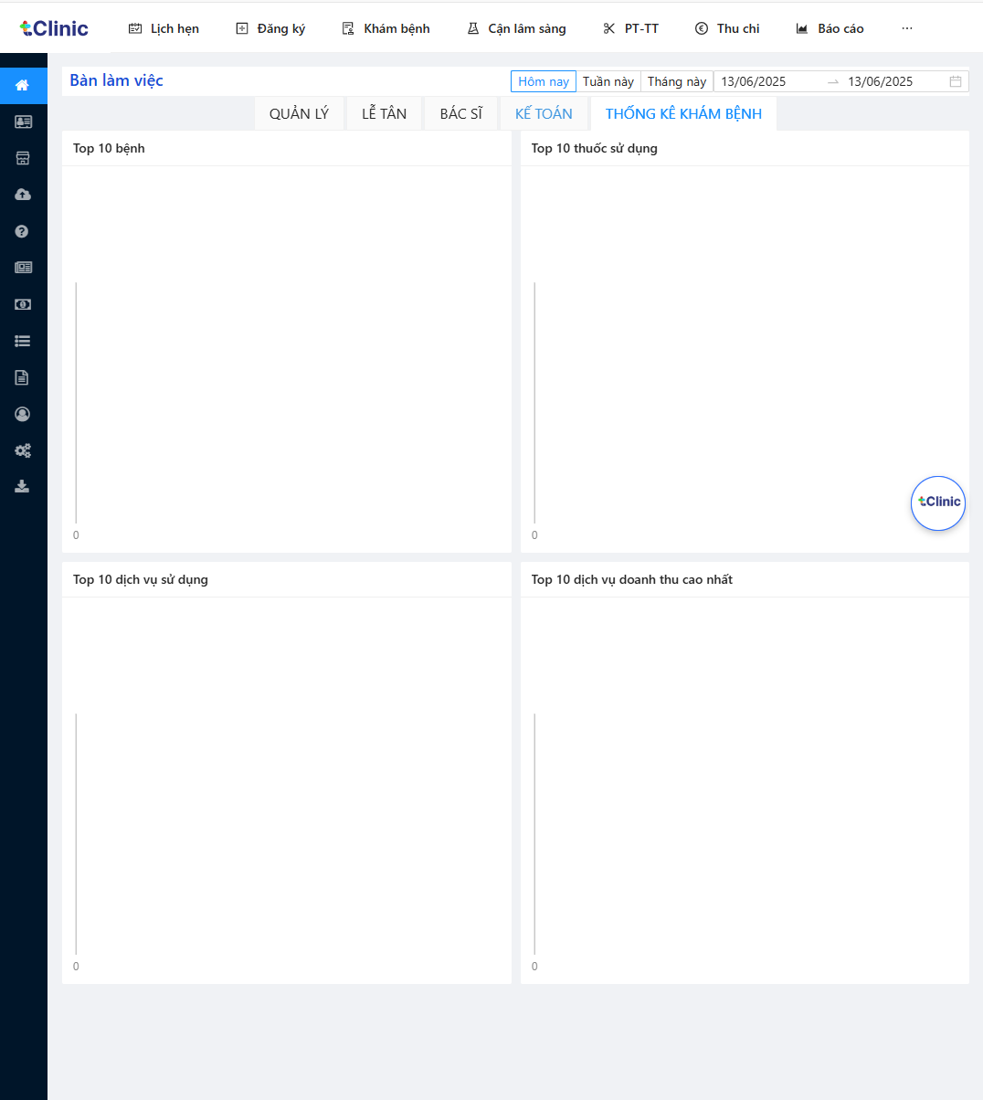Click the cloud upload sidebar icon

point(23,195)
